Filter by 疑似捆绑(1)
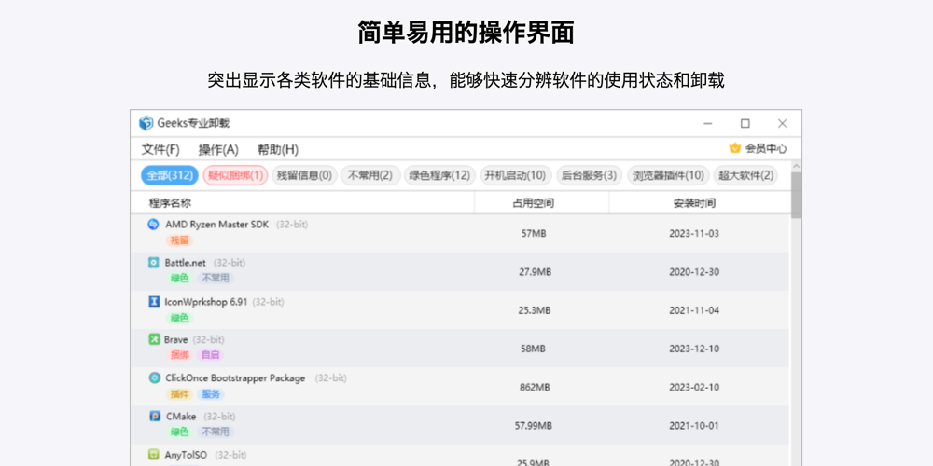Viewport: 933px width, 466px height. pos(236,175)
